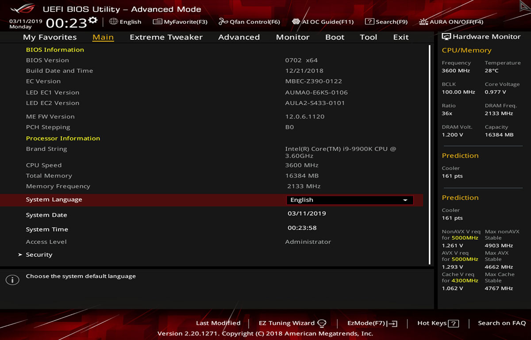Click the System Date label
Viewport: 531px width, 340px height.
coord(46,215)
